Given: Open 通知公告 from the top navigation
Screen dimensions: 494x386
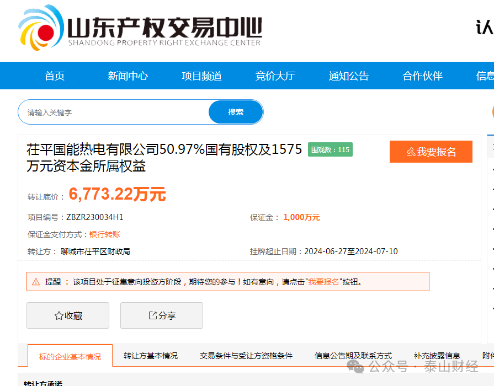Looking at the screenshot, I should [x=349, y=76].
